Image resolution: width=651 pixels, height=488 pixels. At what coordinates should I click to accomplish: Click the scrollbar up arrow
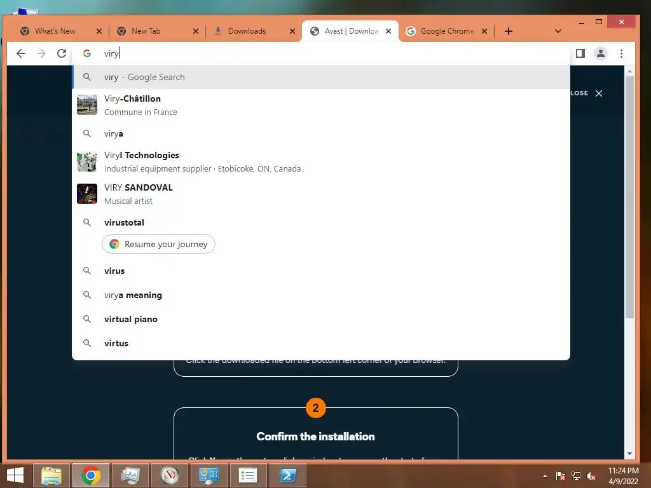coord(629,71)
